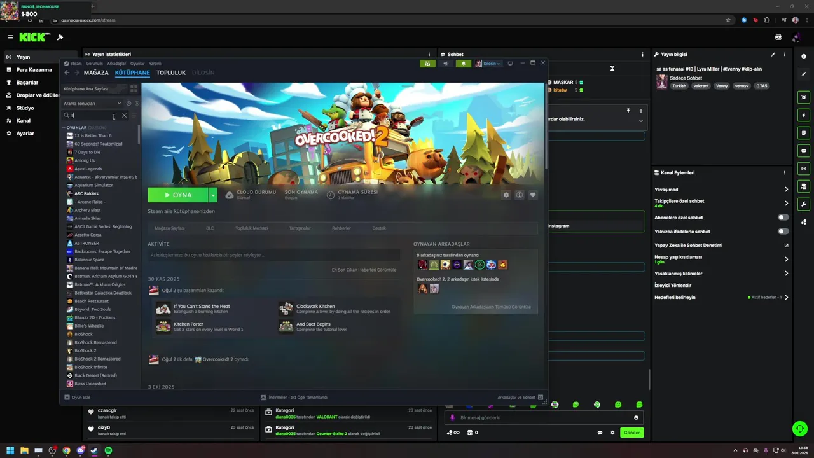
Task: Open dropdown arrow beside OYNA button
Action: point(213,195)
